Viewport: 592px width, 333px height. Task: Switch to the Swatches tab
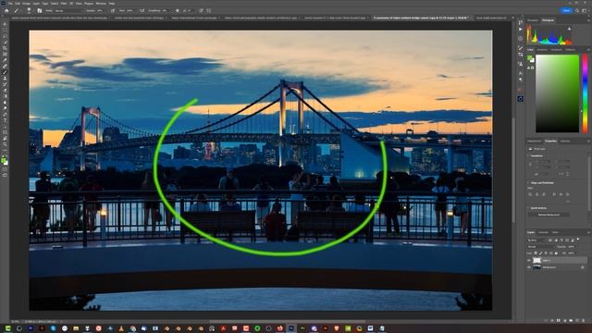(x=542, y=50)
